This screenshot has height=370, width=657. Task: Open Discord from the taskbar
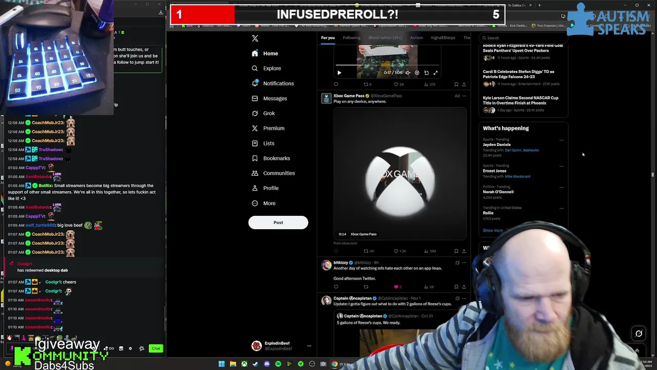[x=267, y=364]
